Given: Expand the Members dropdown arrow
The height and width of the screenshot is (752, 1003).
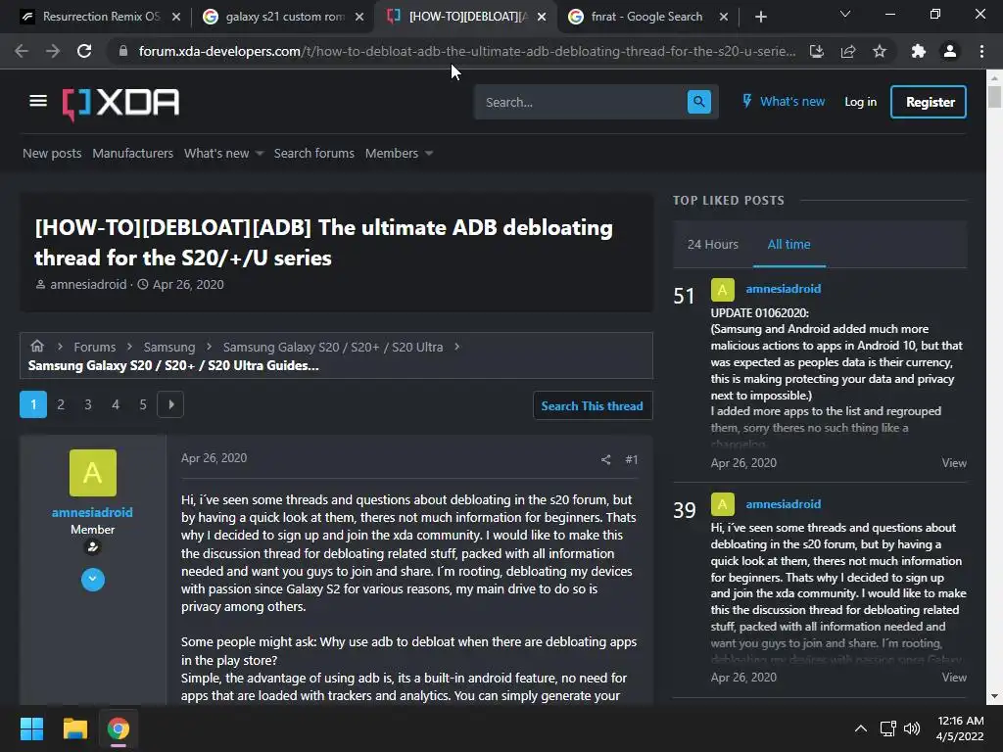Looking at the screenshot, I should pyautogui.click(x=429, y=154).
